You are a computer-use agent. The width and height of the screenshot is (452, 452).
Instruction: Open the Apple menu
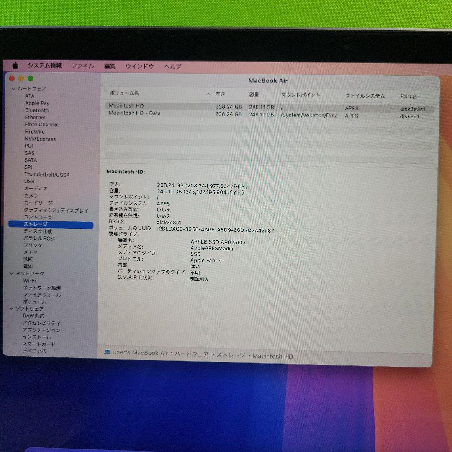coord(16,66)
